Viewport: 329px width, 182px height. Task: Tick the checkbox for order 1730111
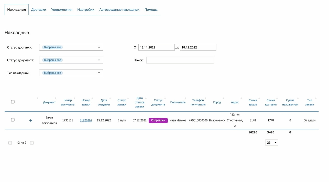(x=13, y=120)
